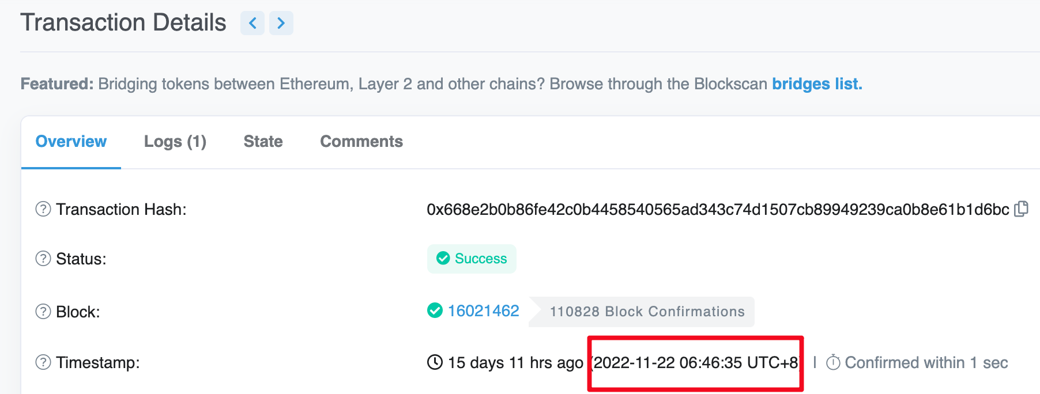Click the Success status badge

coord(472,259)
